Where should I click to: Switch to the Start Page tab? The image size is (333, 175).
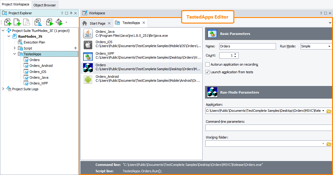point(97,22)
